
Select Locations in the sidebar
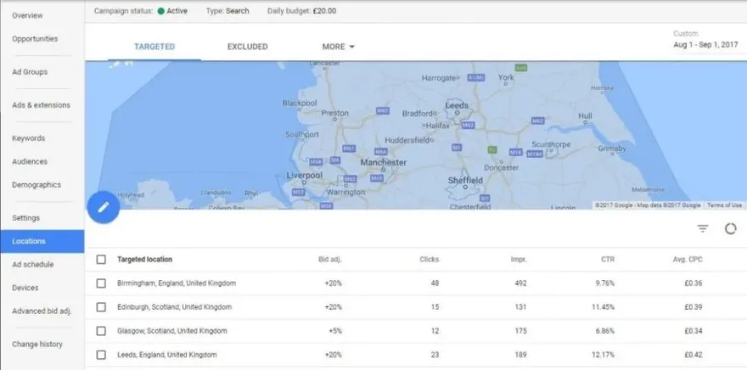pyautogui.click(x=42, y=241)
